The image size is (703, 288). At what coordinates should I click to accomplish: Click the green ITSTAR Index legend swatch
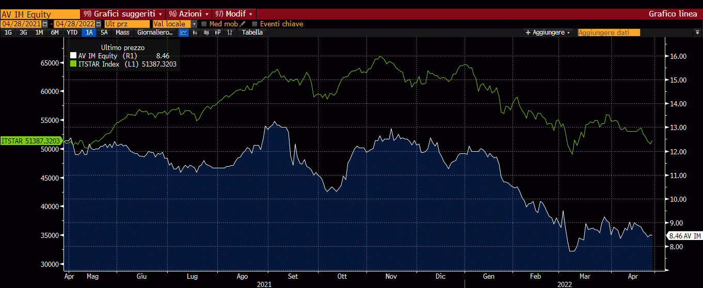[x=73, y=64]
